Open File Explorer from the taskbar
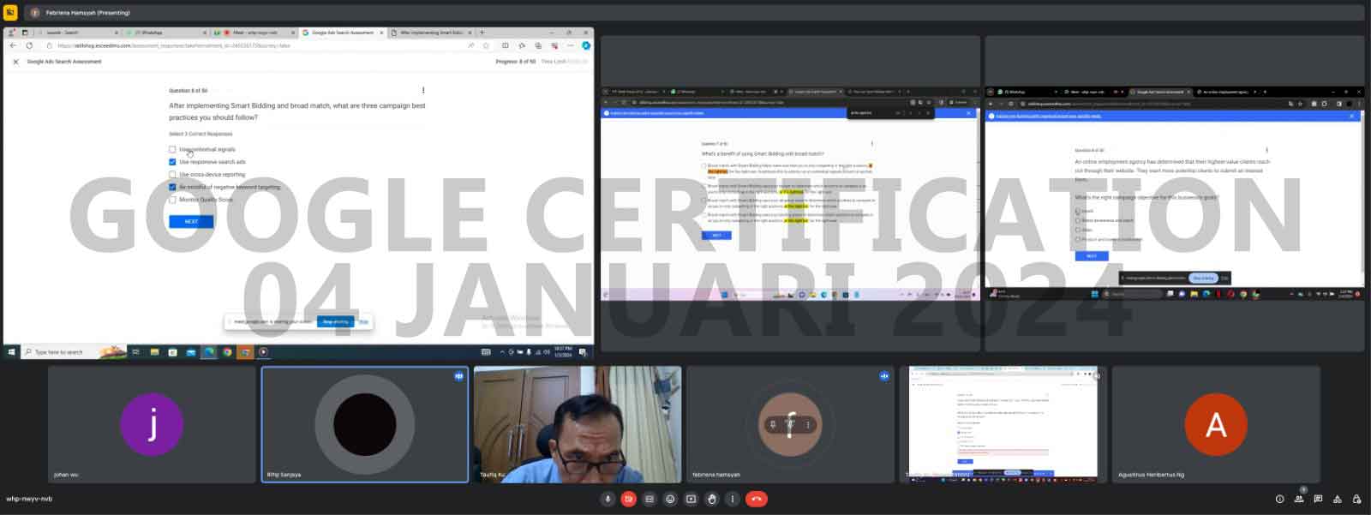The height and width of the screenshot is (515, 1371). pos(154,351)
